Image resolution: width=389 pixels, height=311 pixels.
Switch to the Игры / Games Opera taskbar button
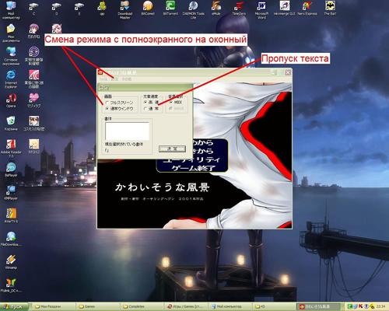(x=186, y=306)
